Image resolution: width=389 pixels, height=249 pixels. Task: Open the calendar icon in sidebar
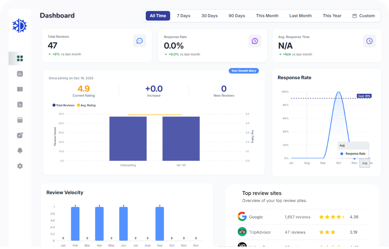point(20,120)
